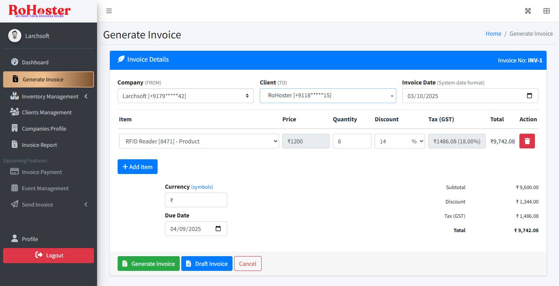This screenshot has height=286, width=559.
Task: Open the grid layout icon at top right
Action: point(547,11)
